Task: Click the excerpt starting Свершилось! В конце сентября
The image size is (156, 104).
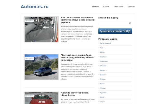Action: coord(78,71)
